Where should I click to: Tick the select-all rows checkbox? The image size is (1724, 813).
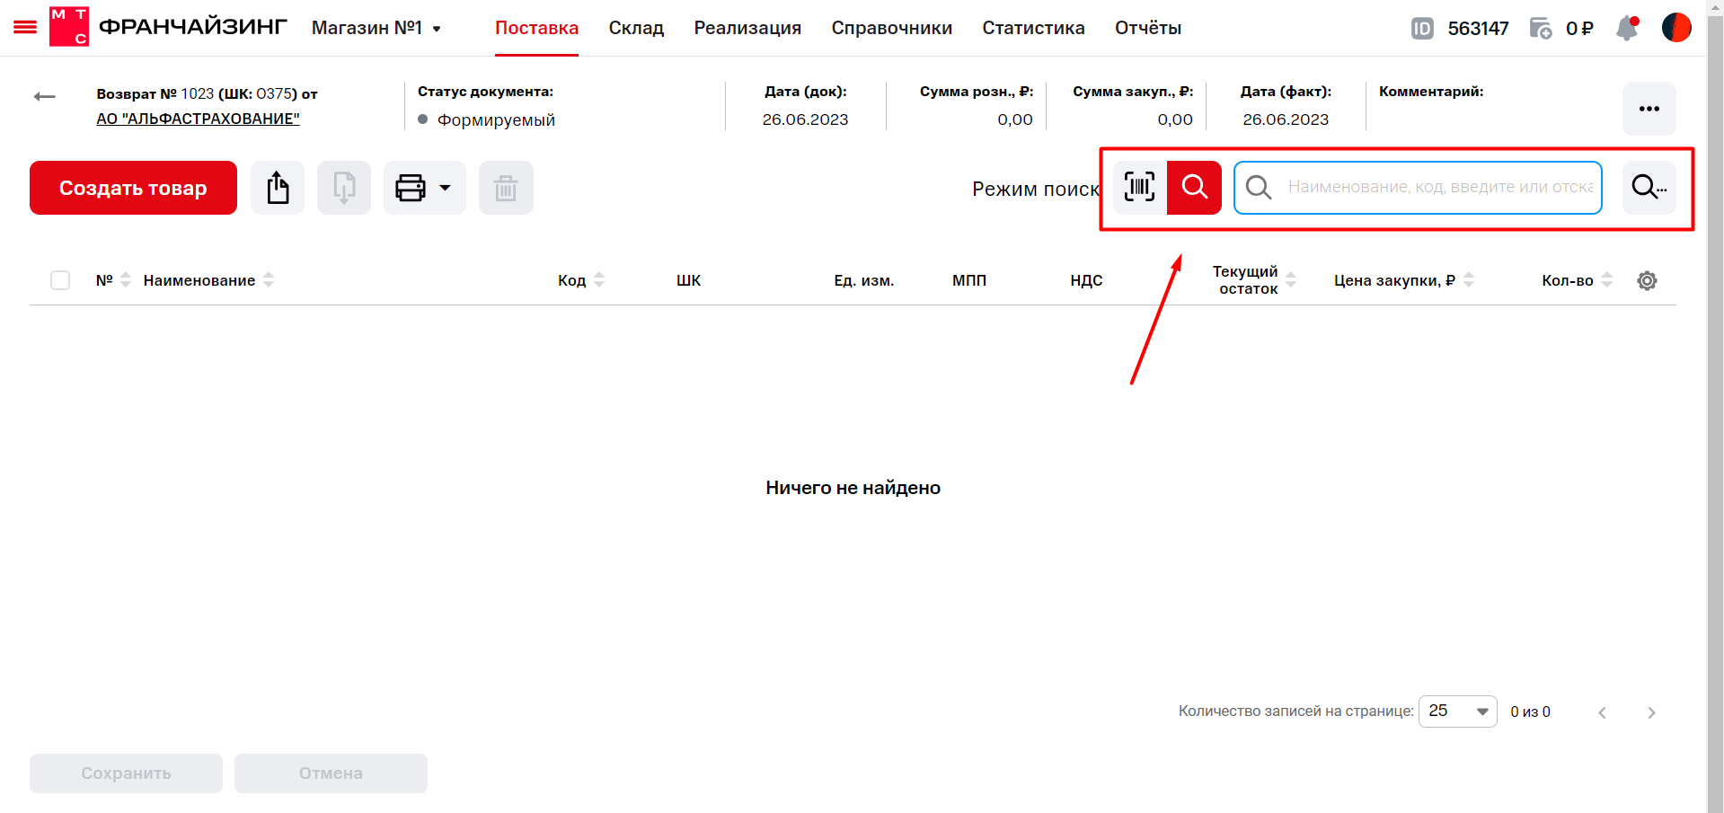[60, 280]
